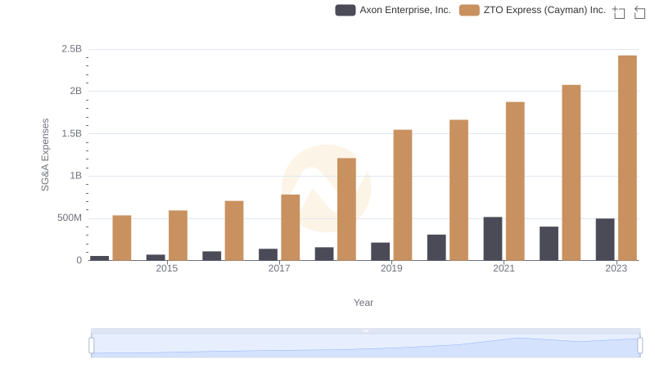This screenshot has width=655, height=377.
Task: Click the 2017 x-axis label
Action: [x=279, y=268]
